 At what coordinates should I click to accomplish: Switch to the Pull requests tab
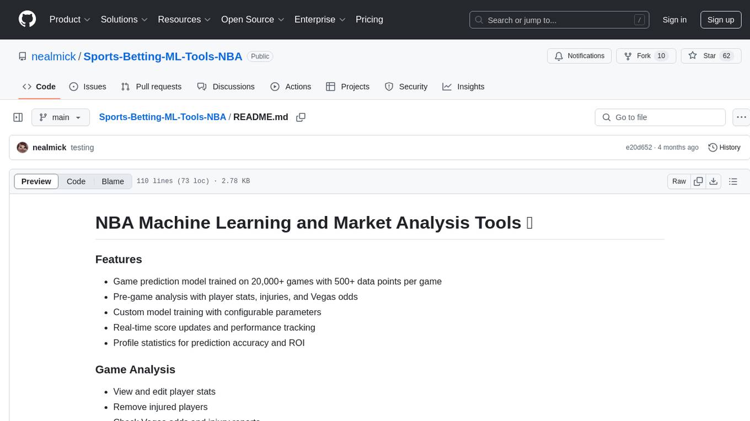click(151, 87)
